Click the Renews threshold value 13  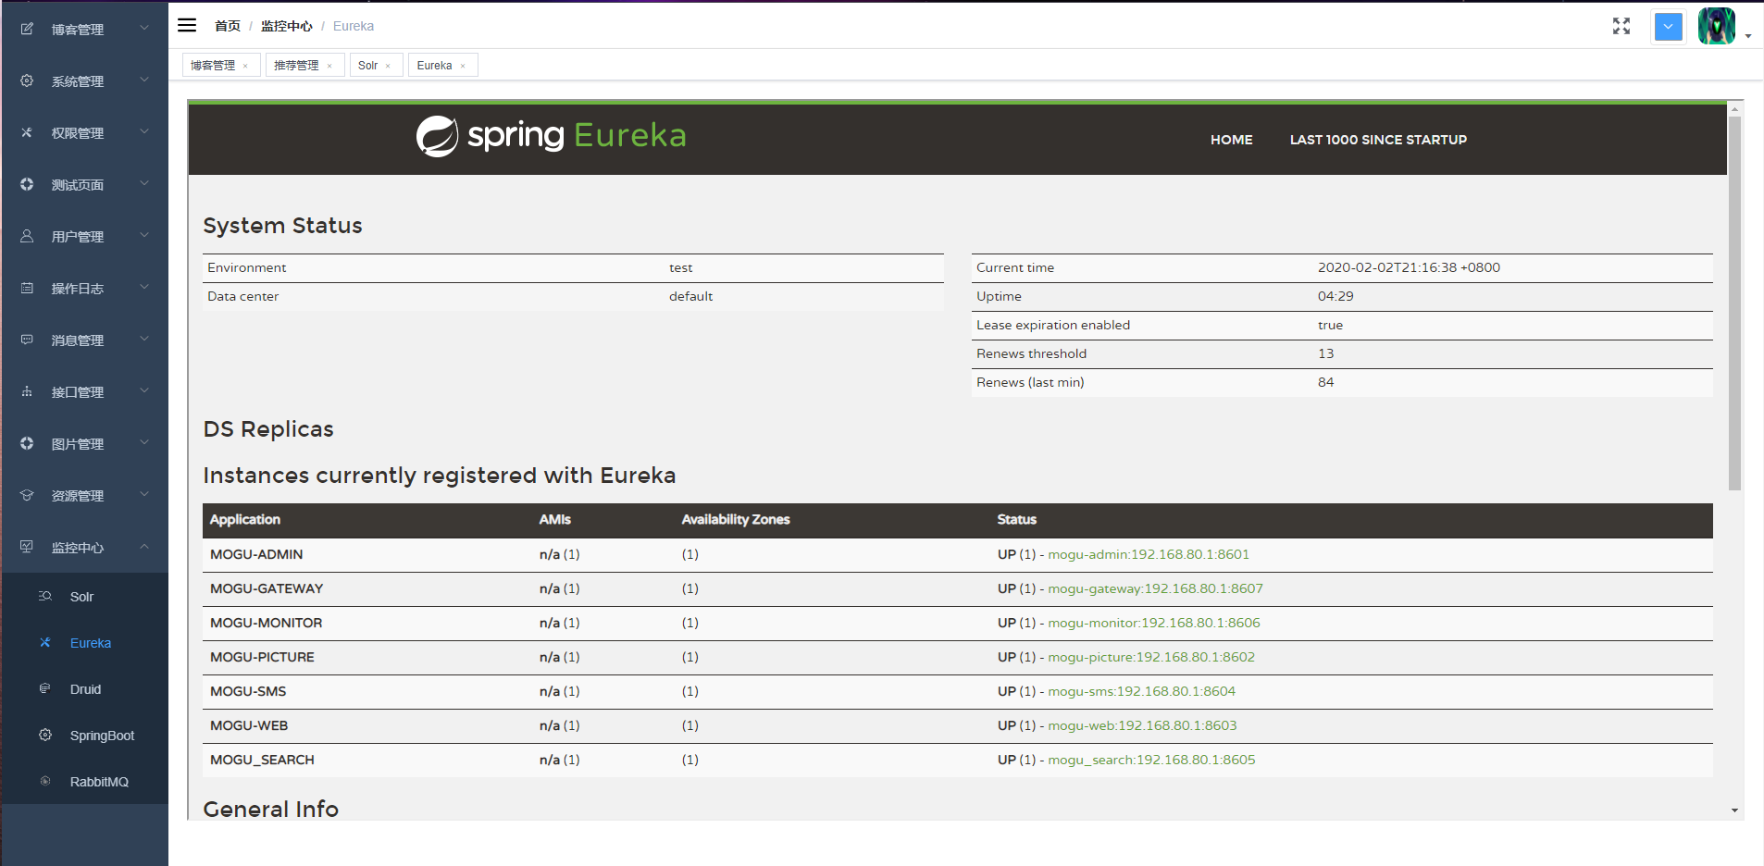pos(1326,353)
